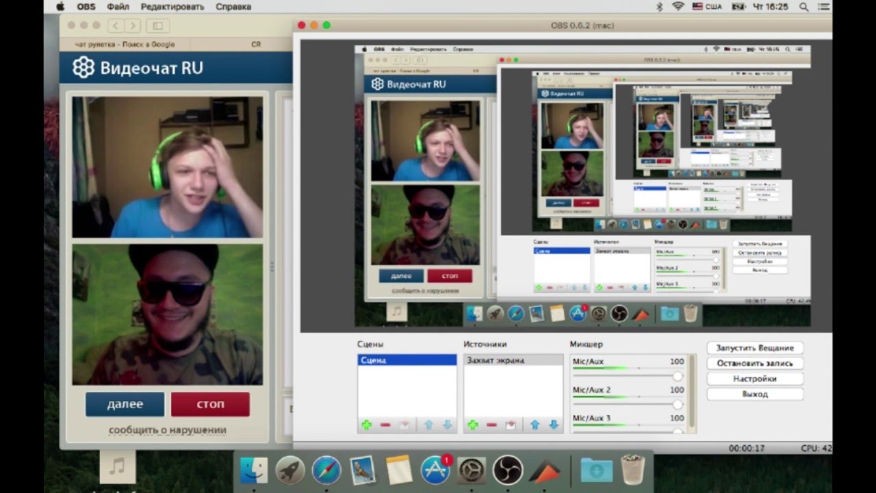Click the Выход button
This screenshot has width=876, height=493.
pyautogui.click(x=755, y=394)
